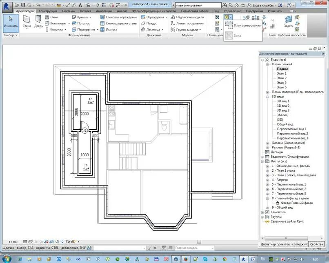Expand the Фасады (Фасад здания) node
Viewport: 329px width, 263px height.
coord(267,143)
